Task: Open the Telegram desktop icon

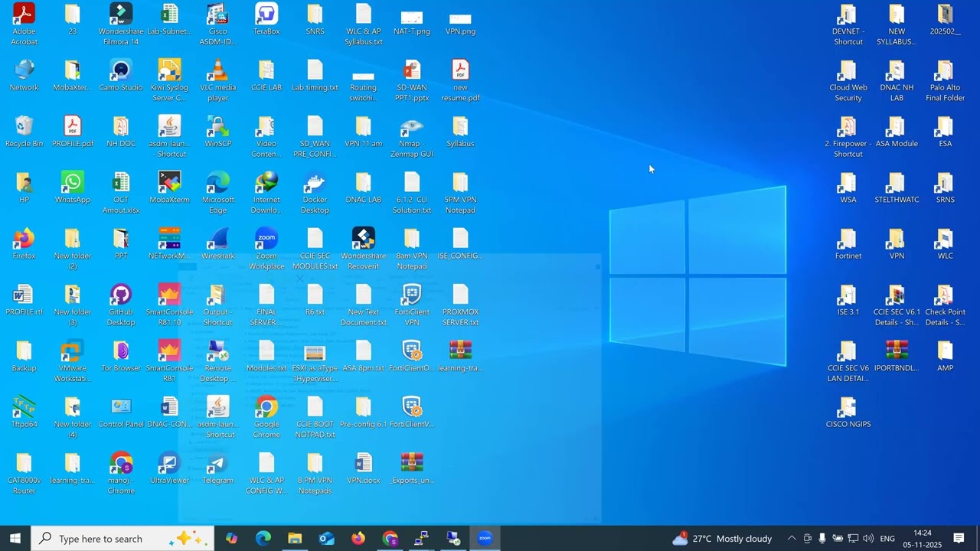Action: [218, 468]
